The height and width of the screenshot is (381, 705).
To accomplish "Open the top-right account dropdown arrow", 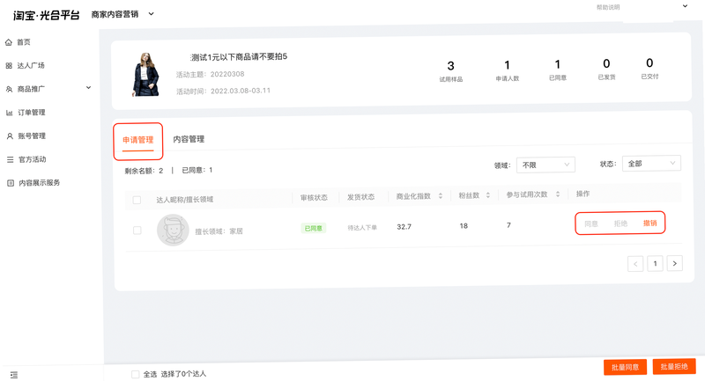I will click(x=685, y=6).
